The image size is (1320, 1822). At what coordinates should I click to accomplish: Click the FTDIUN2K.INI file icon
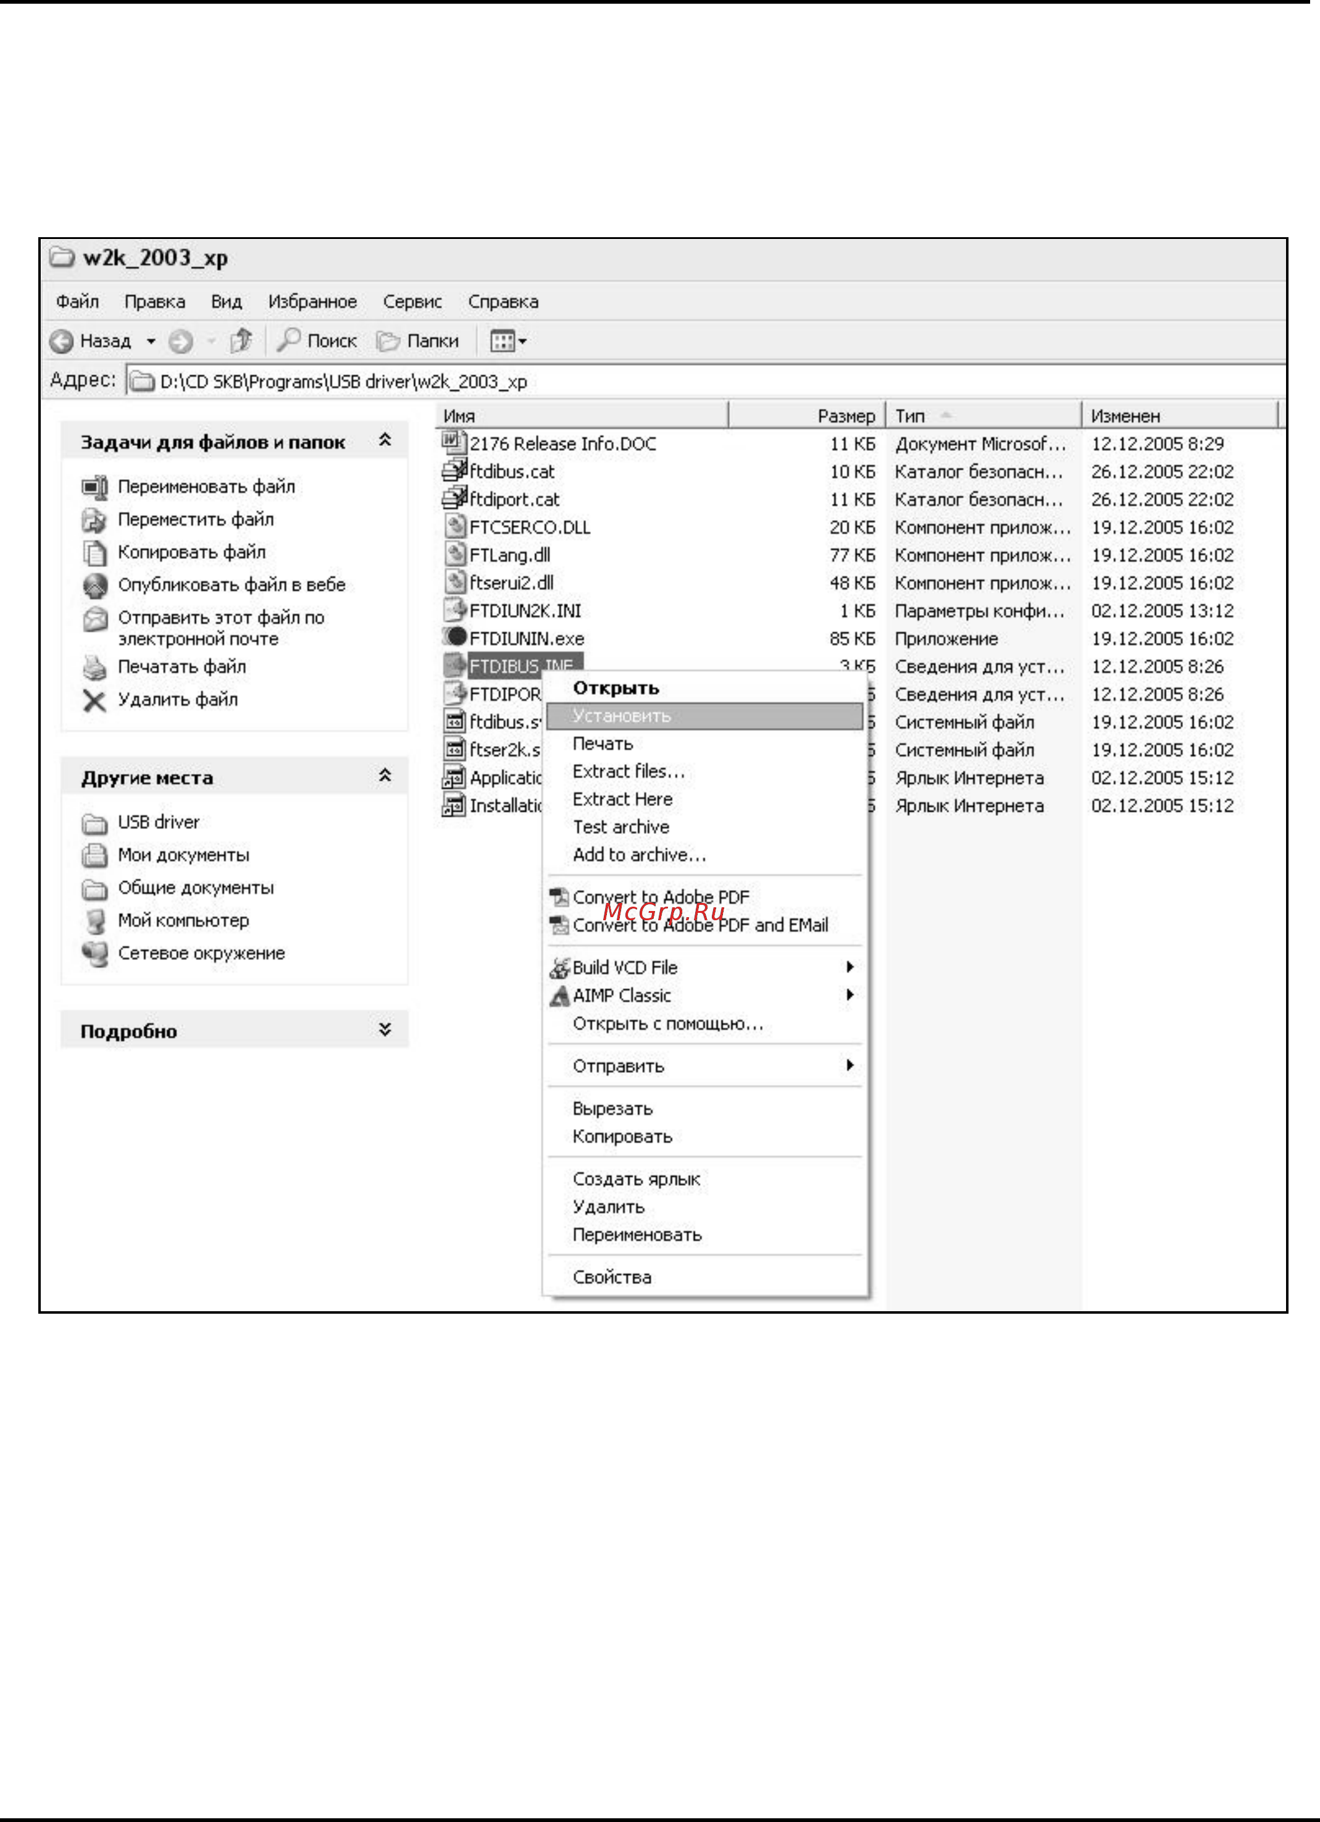(455, 610)
